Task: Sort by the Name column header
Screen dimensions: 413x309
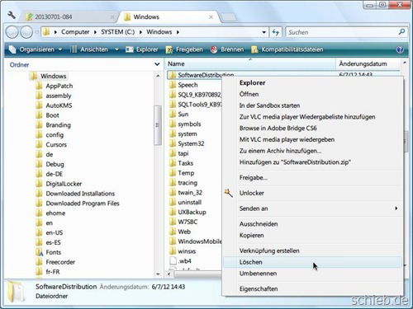Action: pos(250,64)
